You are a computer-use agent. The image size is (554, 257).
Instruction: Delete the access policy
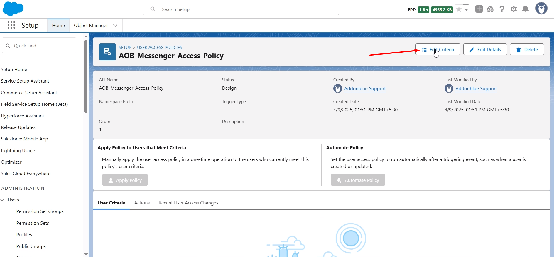(527, 49)
